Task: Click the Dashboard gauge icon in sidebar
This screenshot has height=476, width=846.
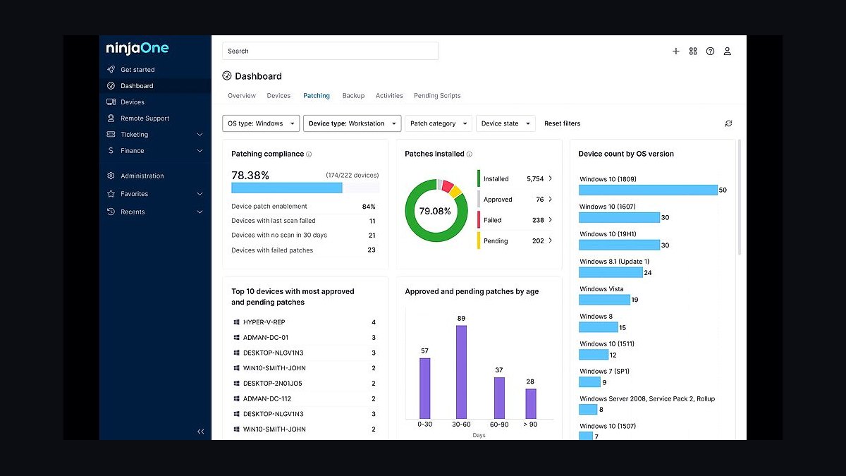Action: coord(111,86)
